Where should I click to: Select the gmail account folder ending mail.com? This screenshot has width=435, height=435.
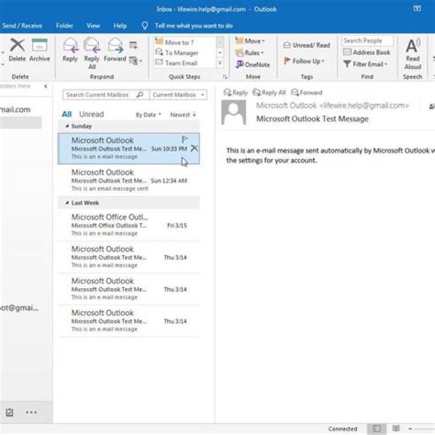click(15, 109)
